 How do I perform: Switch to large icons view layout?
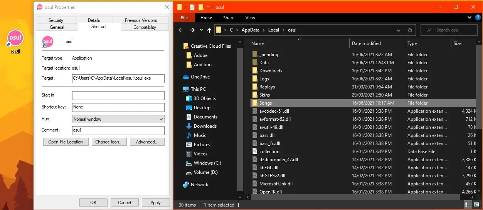476,205
